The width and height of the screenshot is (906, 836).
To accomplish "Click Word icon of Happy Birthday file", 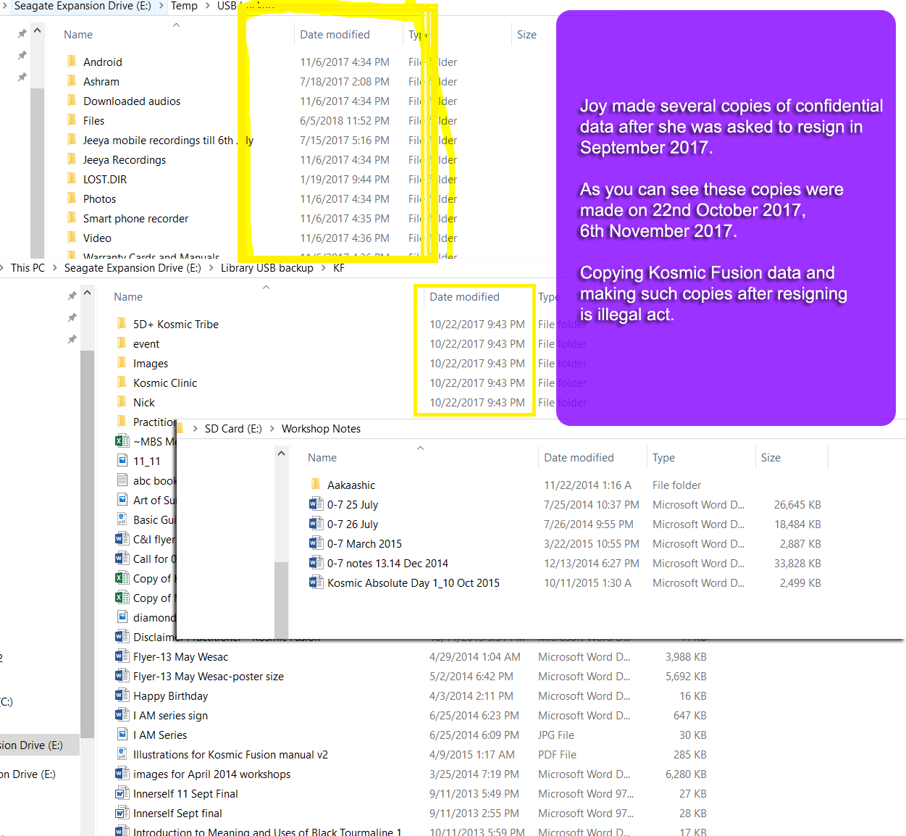I will point(122,695).
